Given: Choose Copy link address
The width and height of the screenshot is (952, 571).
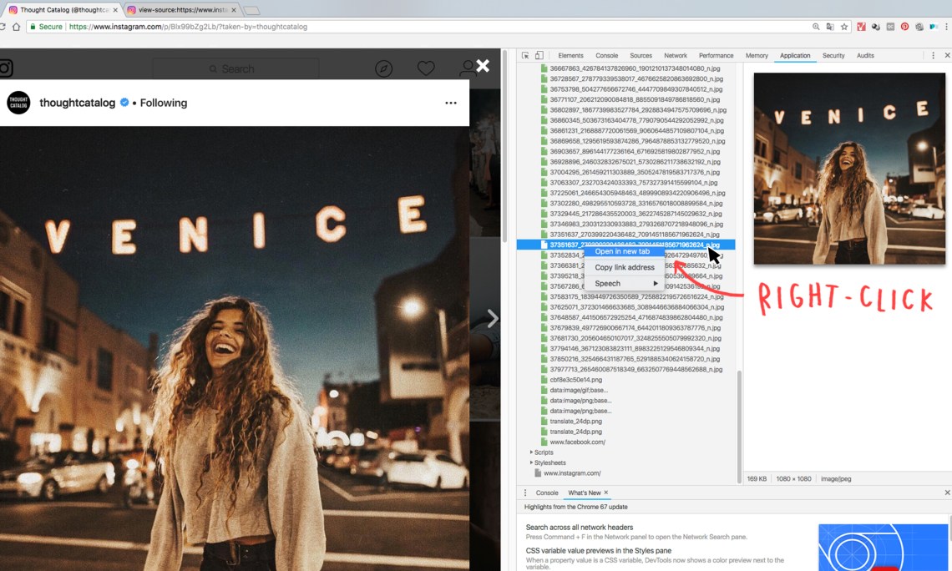Looking at the screenshot, I should click(625, 267).
